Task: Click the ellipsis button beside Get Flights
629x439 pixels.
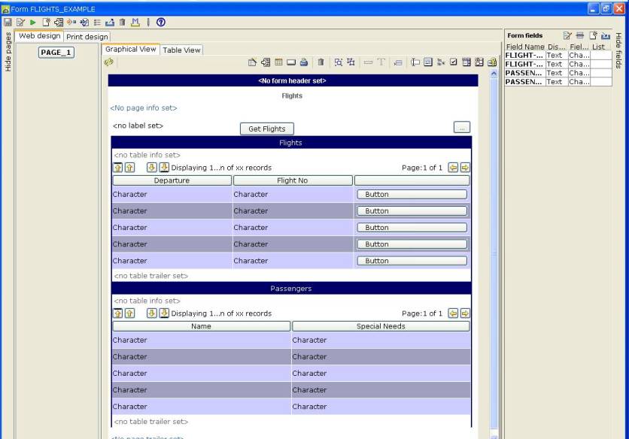Action: 462,128
